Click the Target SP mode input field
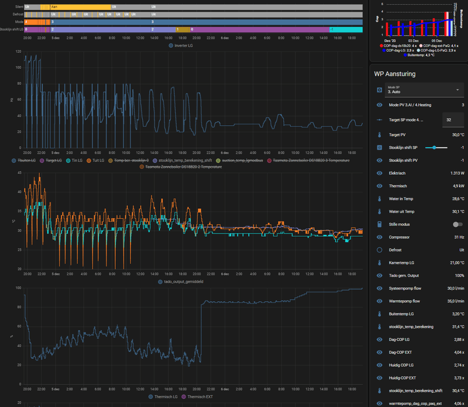This screenshot has width=468, height=407. [454, 120]
